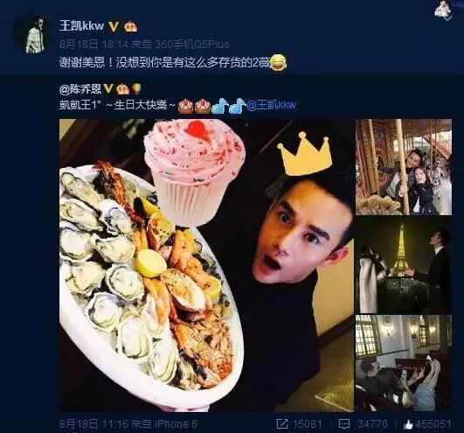Open the comments speech-bubble icon
The width and height of the screenshot is (464, 433).
click(x=343, y=424)
